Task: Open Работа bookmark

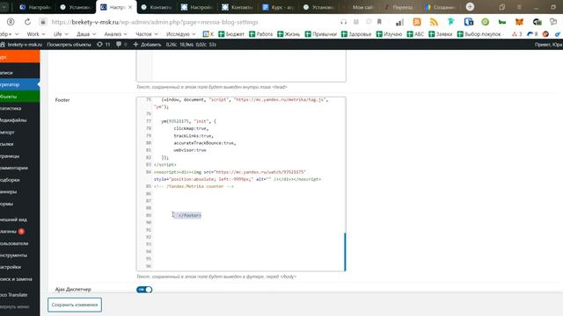Action: [x=260, y=34]
